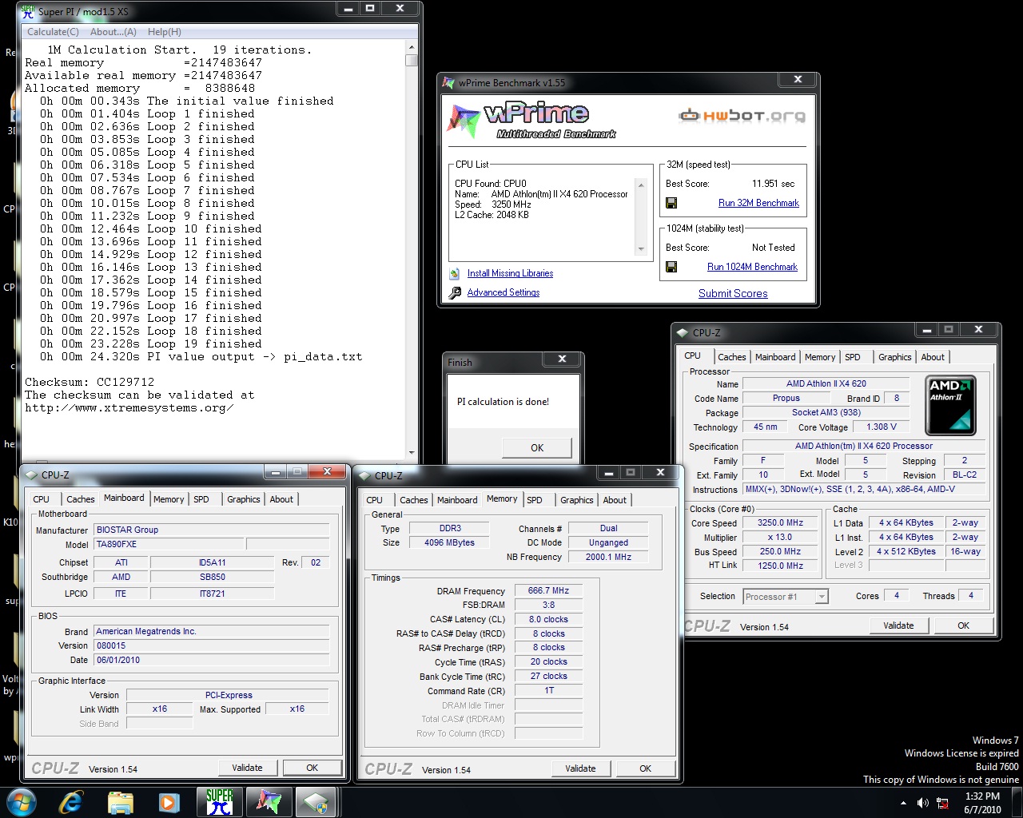Open the Help(H) menu in Super PI
1023x818 pixels.
point(165,32)
